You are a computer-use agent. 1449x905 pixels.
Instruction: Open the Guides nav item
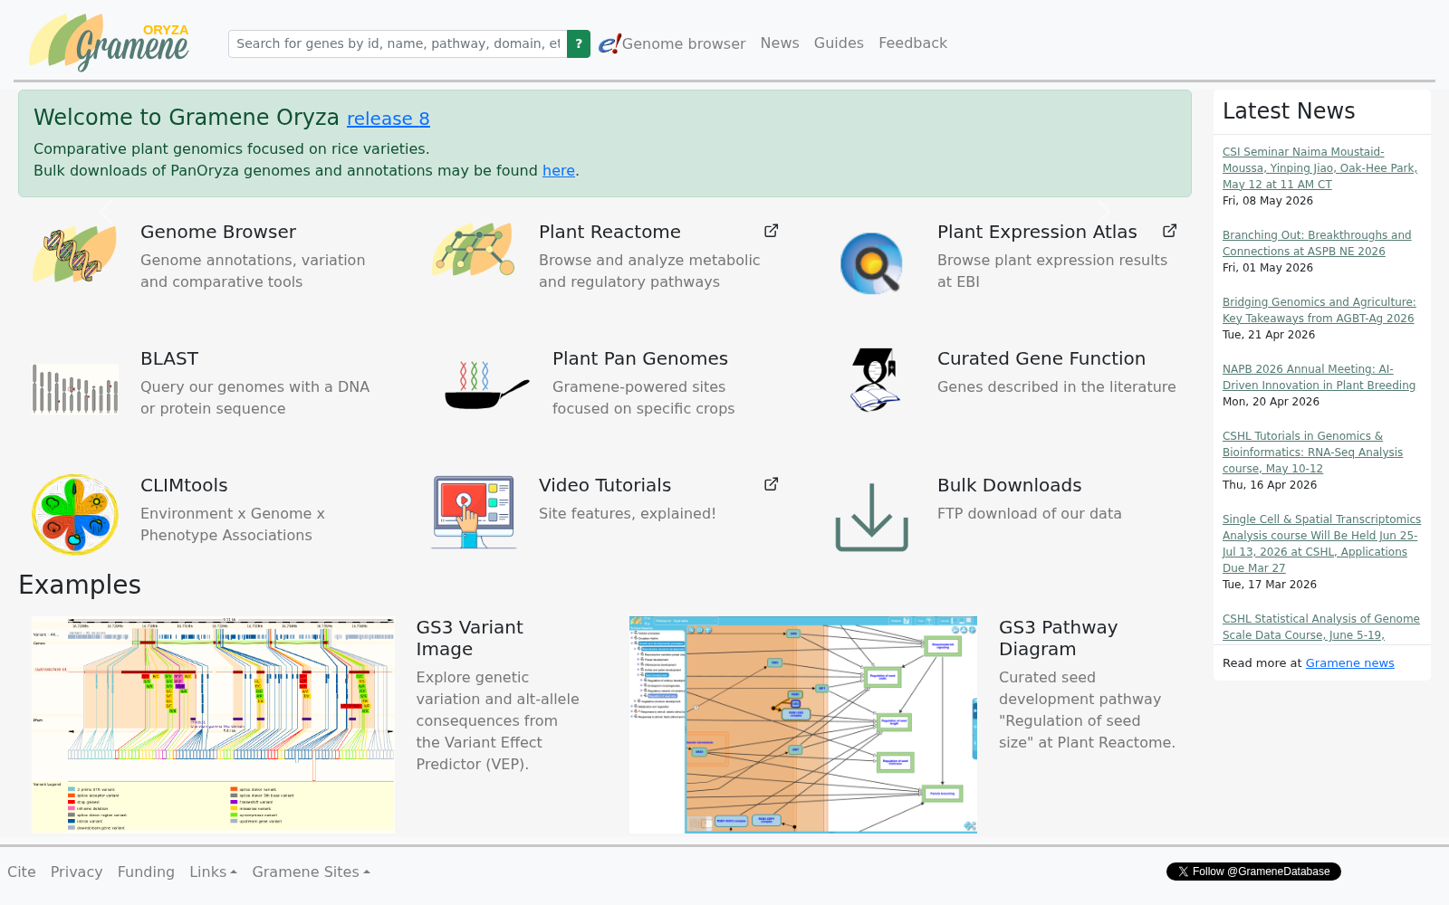tap(839, 43)
